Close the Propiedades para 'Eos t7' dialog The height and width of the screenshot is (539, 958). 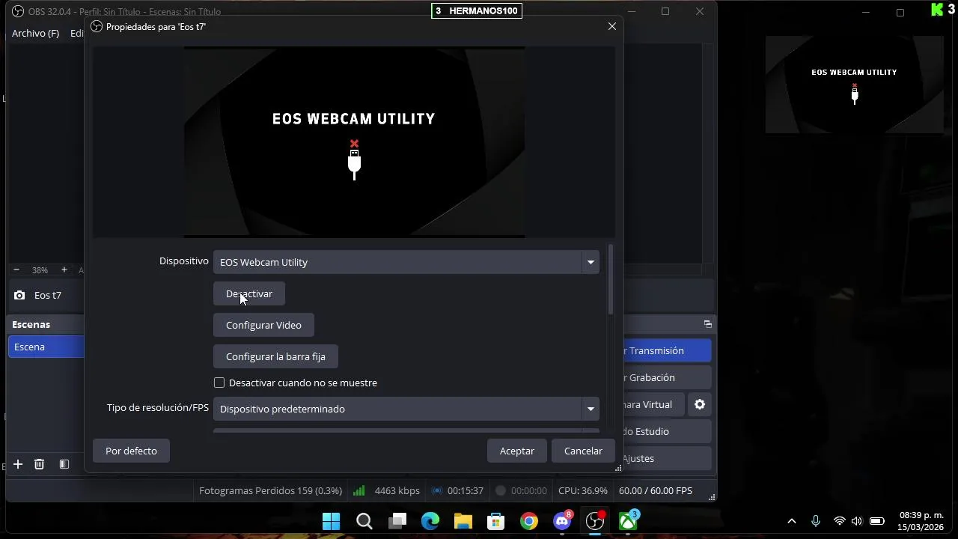pyautogui.click(x=612, y=26)
